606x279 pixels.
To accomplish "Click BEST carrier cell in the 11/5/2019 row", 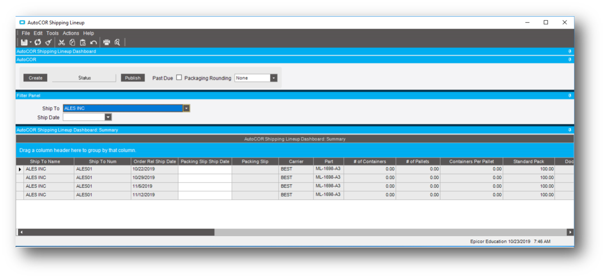I will pos(296,186).
